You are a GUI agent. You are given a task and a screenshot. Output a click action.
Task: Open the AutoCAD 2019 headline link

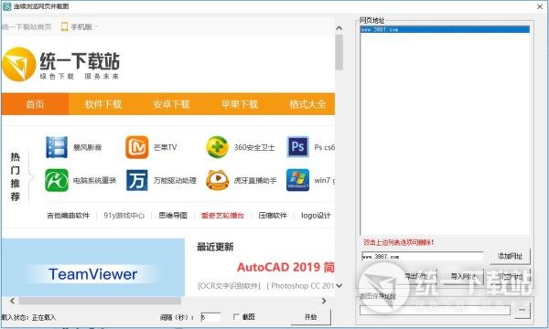pos(285,268)
